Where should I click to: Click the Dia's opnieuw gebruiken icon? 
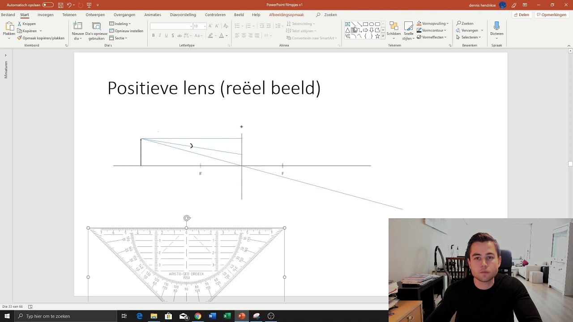96,26
